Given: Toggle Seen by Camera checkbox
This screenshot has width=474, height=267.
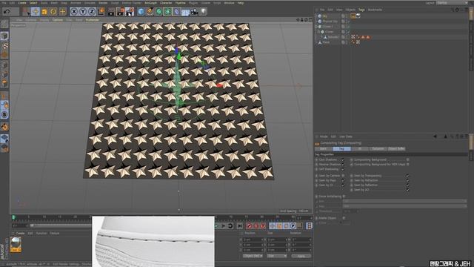Looking at the screenshot, I should pyautogui.click(x=343, y=176).
